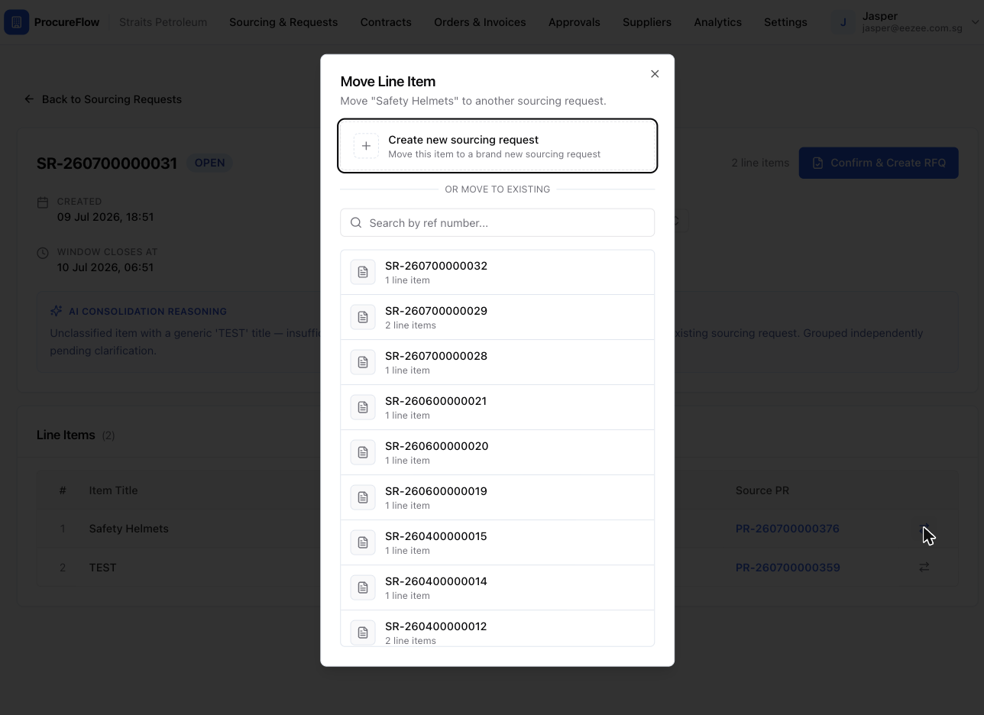Image resolution: width=984 pixels, height=715 pixels.
Task: Click the back arrow icon
Action: tap(29, 99)
